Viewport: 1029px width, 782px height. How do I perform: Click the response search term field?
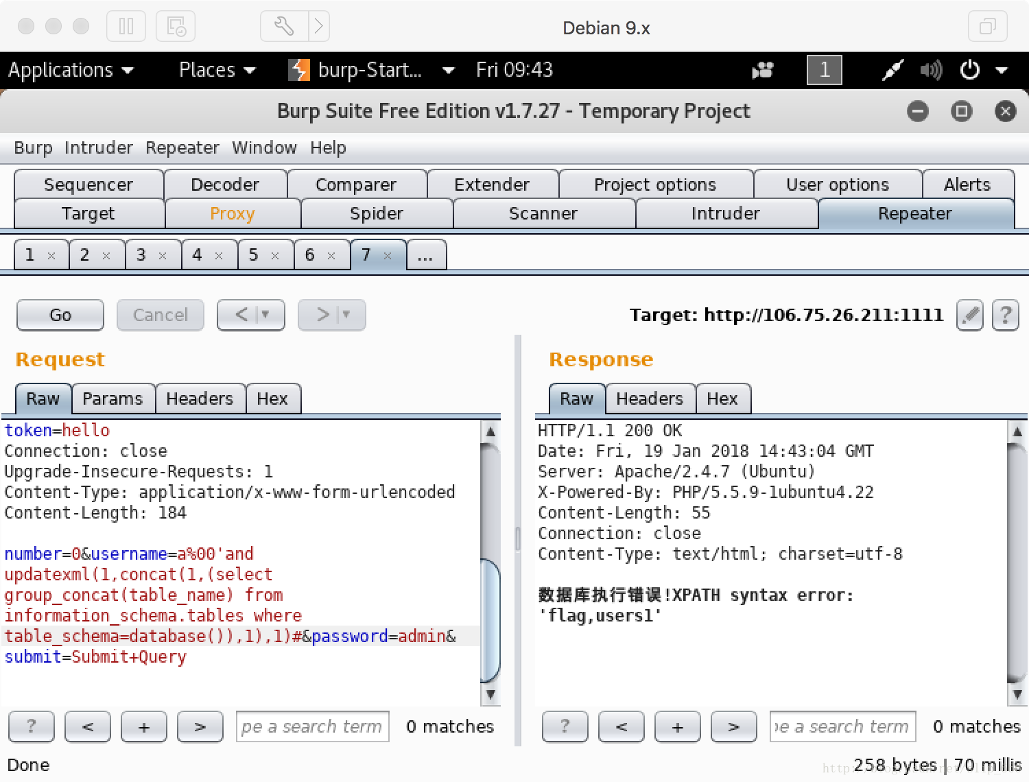(x=843, y=726)
